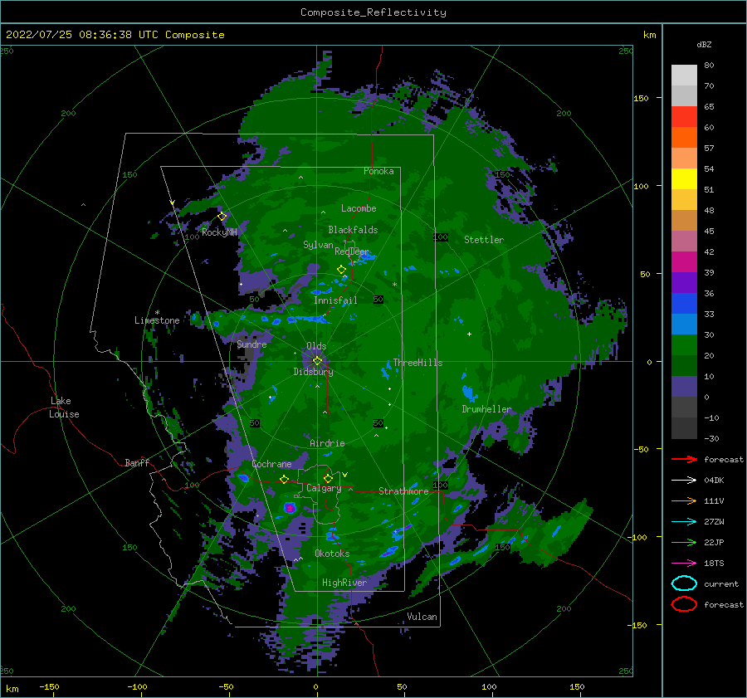747x698 pixels.
Task: Click the 04DK legend text
Action: pyautogui.click(x=714, y=481)
